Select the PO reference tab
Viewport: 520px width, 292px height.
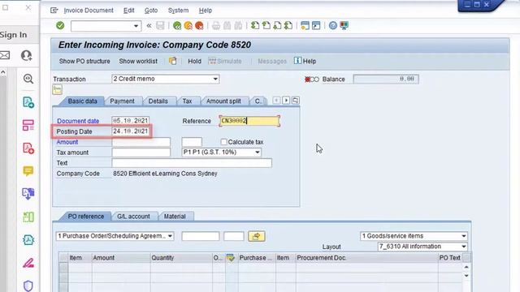pos(85,217)
